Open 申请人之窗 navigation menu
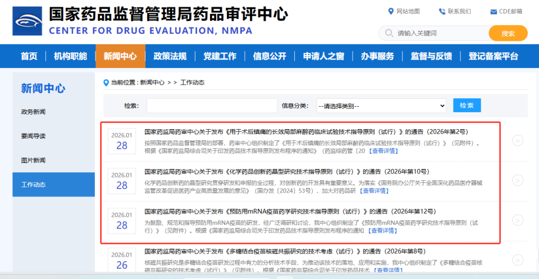This screenshot has width=539, height=279. pyautogui.click(x=323, y=56)
